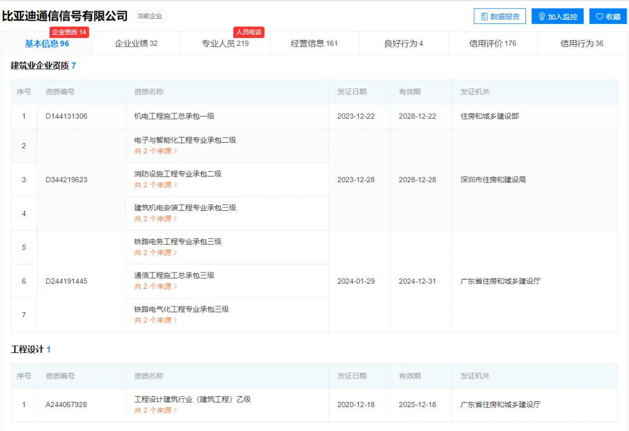Expand 共2个来源 under 铁路电务工程专业承包三级
This screenshot has height=431, width=629.
tap(156, 253)
